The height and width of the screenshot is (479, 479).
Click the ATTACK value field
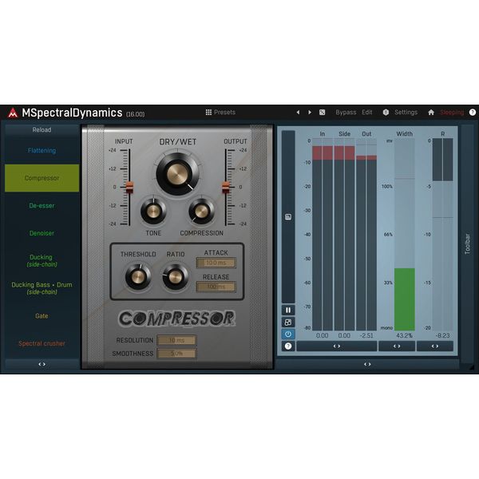(x=216, y=263)
